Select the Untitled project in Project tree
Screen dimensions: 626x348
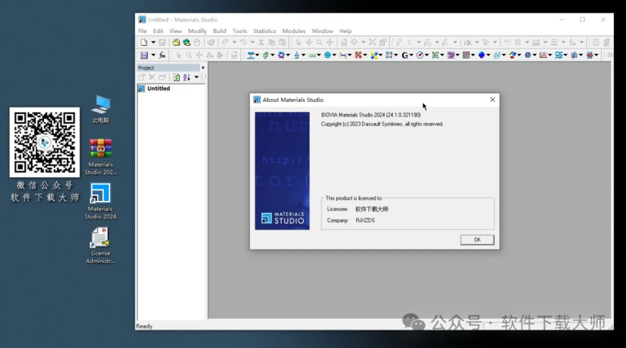(158, 89)
